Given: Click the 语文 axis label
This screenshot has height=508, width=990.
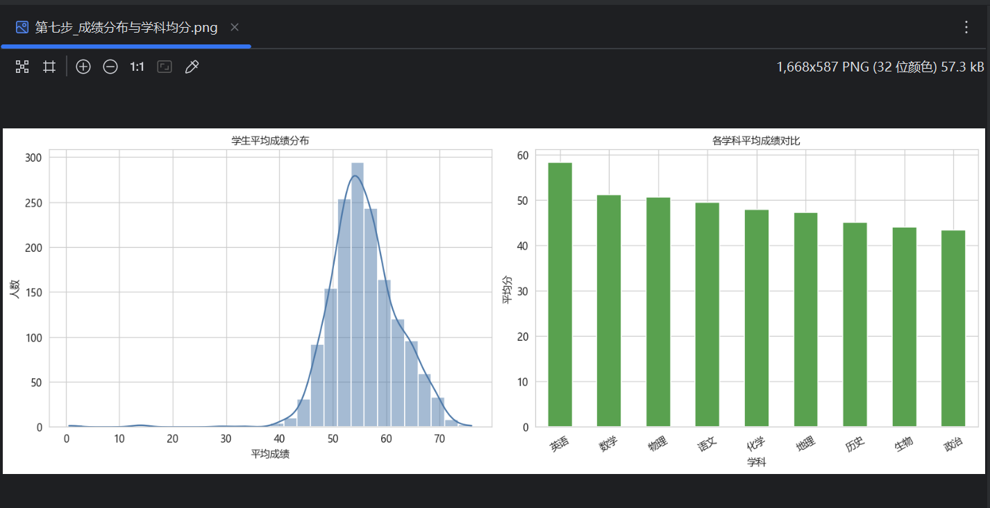Looking at the screenshot, I should click(x=707, y=444).
